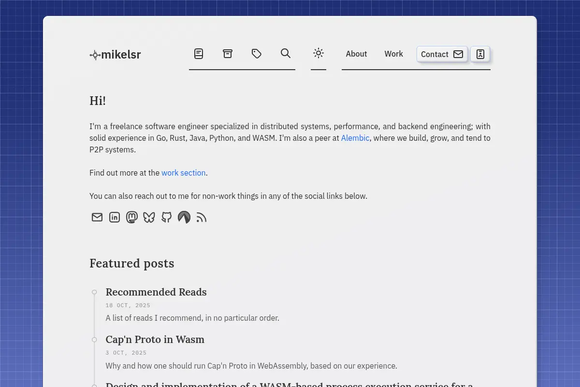580x387 pixels.
Task: Open the Mastodon social icon
Action: click(132, 217)
